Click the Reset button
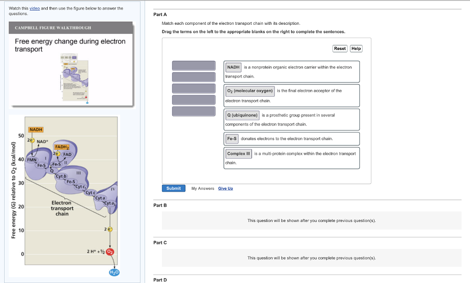Viewport: 470px width, 283px height. click(x=340, y=49)
